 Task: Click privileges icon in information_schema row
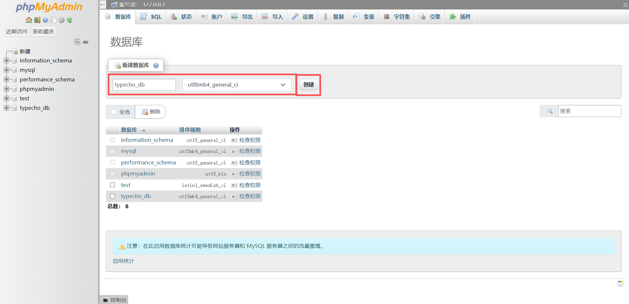click(x=234, y=140)
